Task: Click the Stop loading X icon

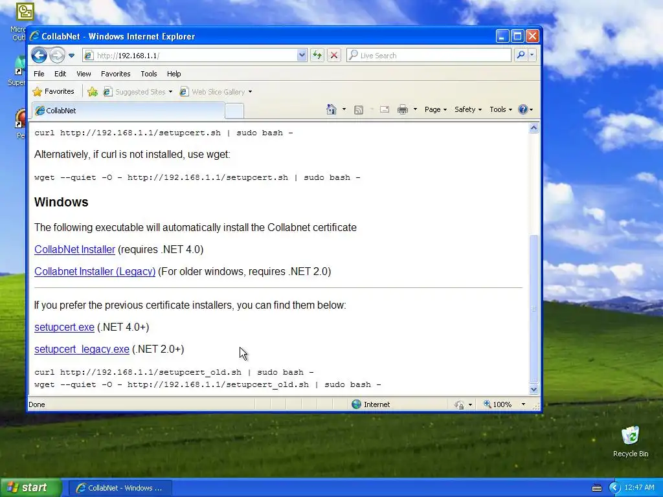Action: click(x=334, y=56)
